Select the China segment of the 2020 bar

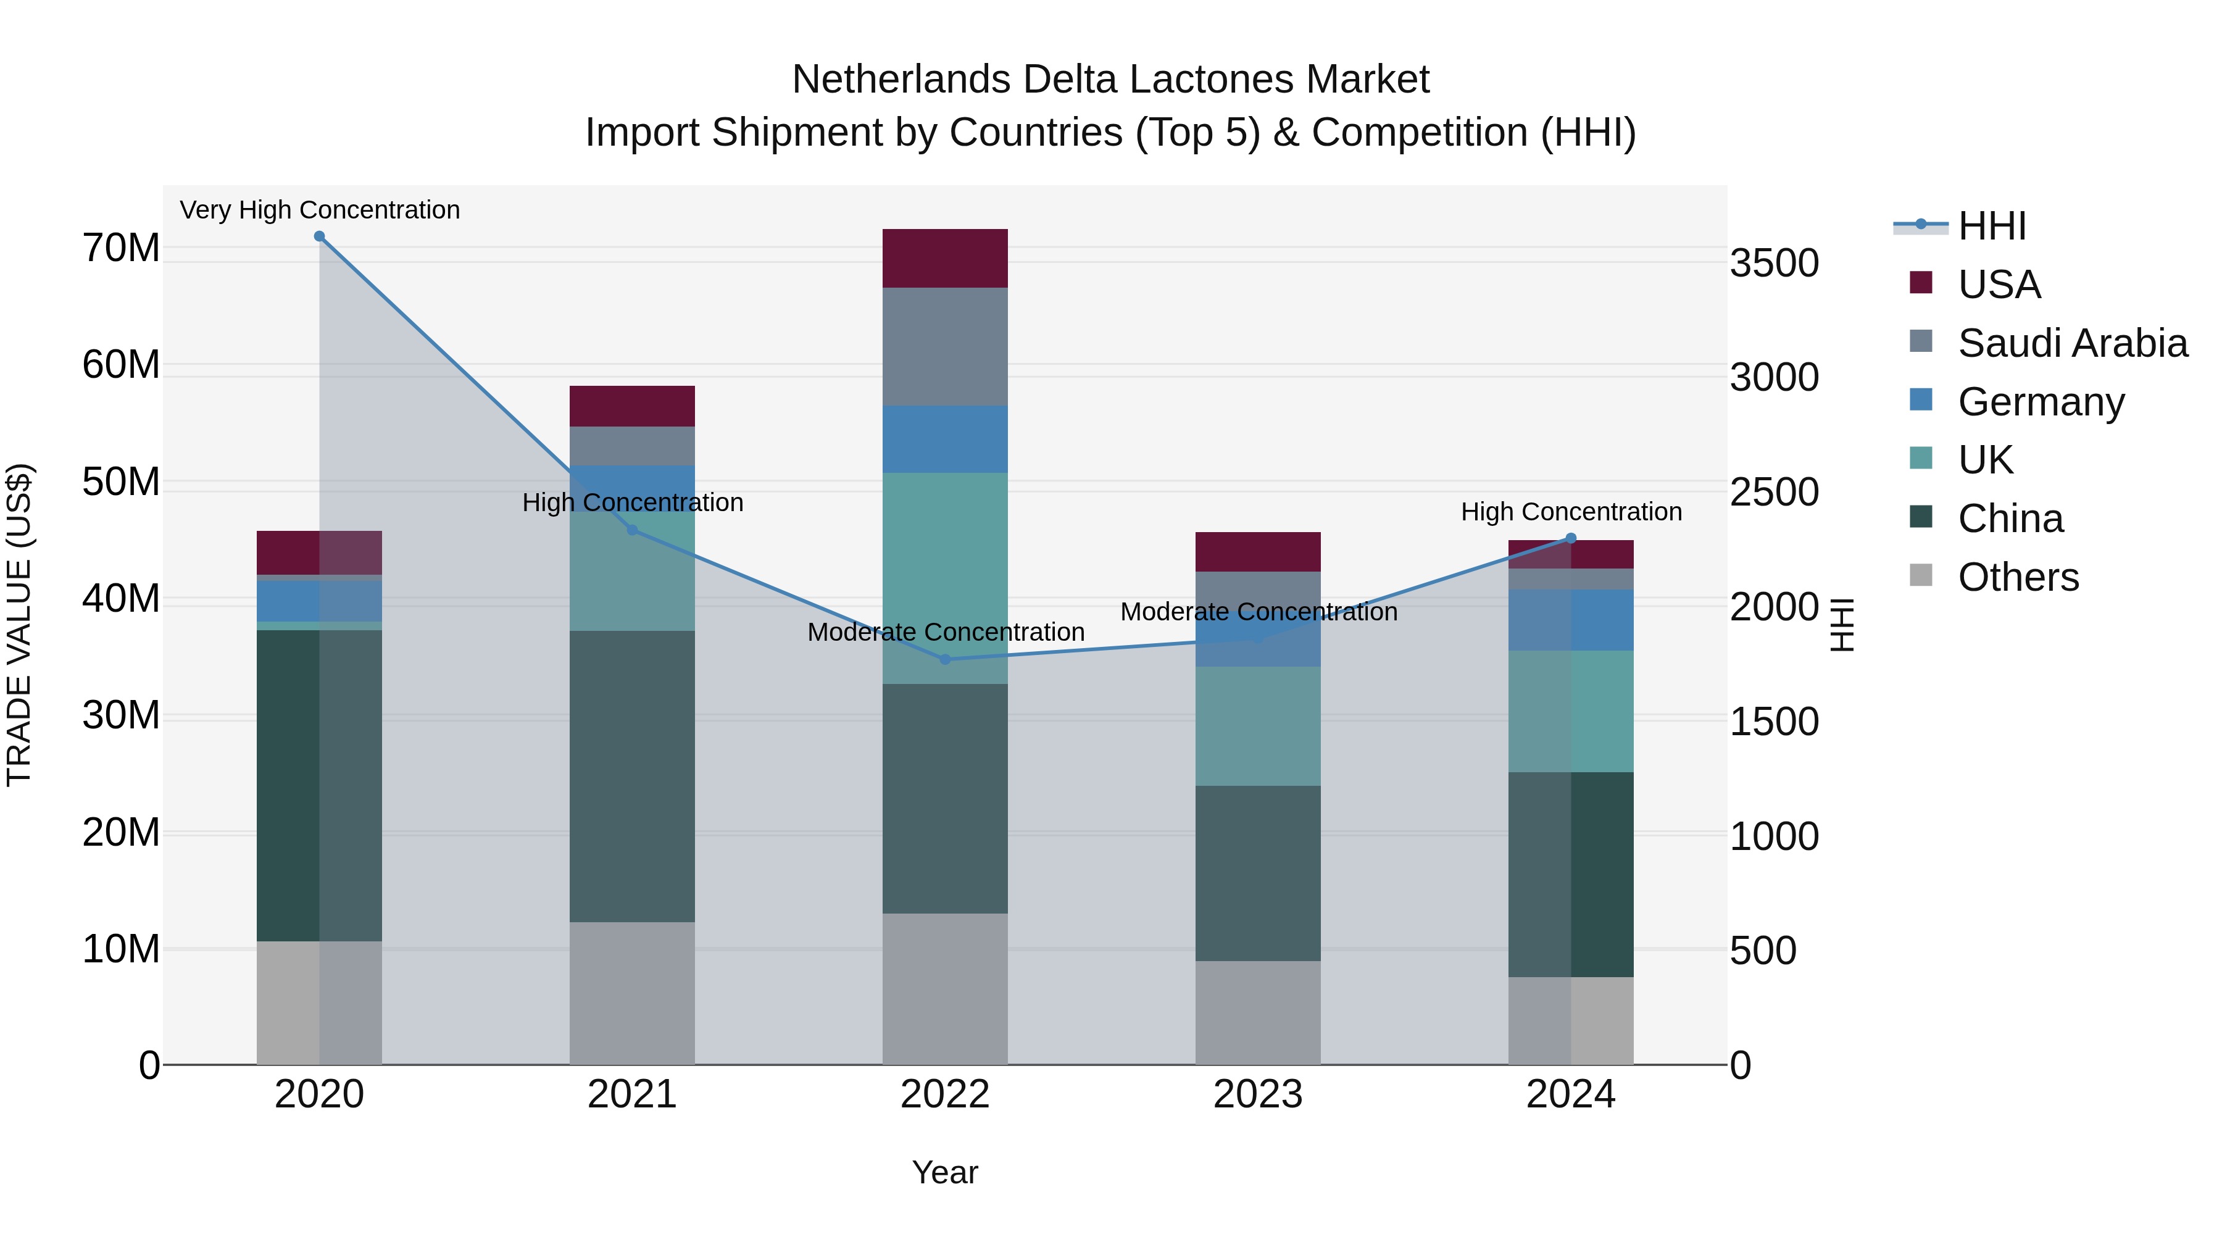click(x=319, y=786)
